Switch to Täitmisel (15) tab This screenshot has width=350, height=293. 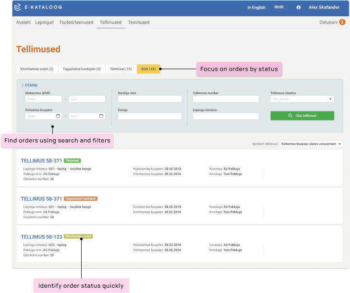pyautogui.click(x=121, y=69)
